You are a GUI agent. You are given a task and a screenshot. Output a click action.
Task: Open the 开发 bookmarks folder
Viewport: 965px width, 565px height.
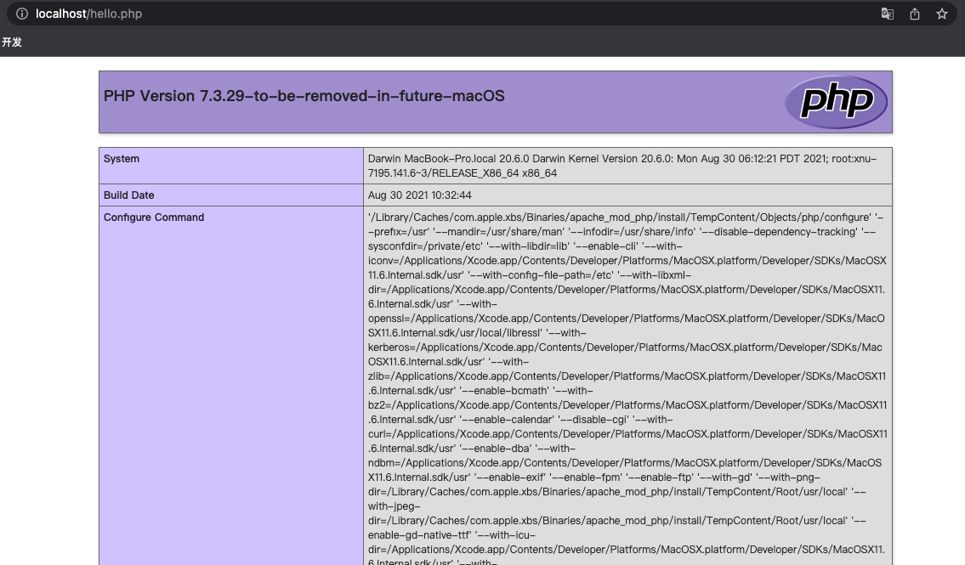pyautogui.click(x=12, y=42)
